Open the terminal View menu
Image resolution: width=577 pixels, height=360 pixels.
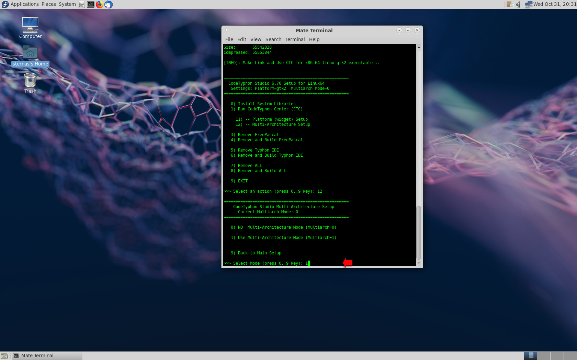256,39
